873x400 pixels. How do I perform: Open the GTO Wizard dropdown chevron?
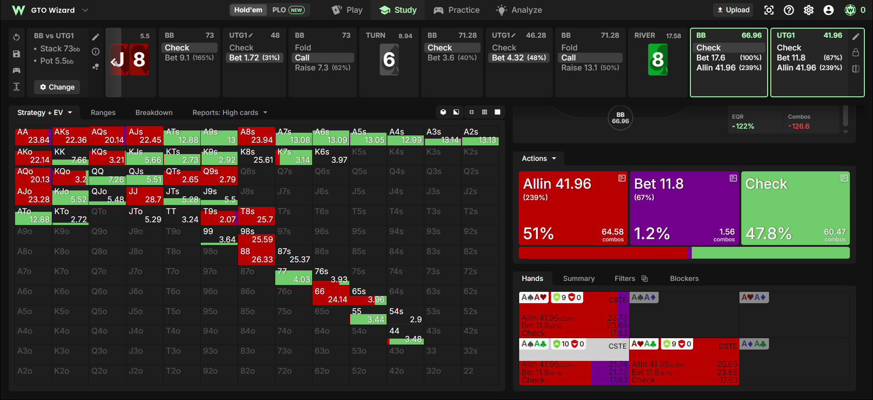pos(85,10)
